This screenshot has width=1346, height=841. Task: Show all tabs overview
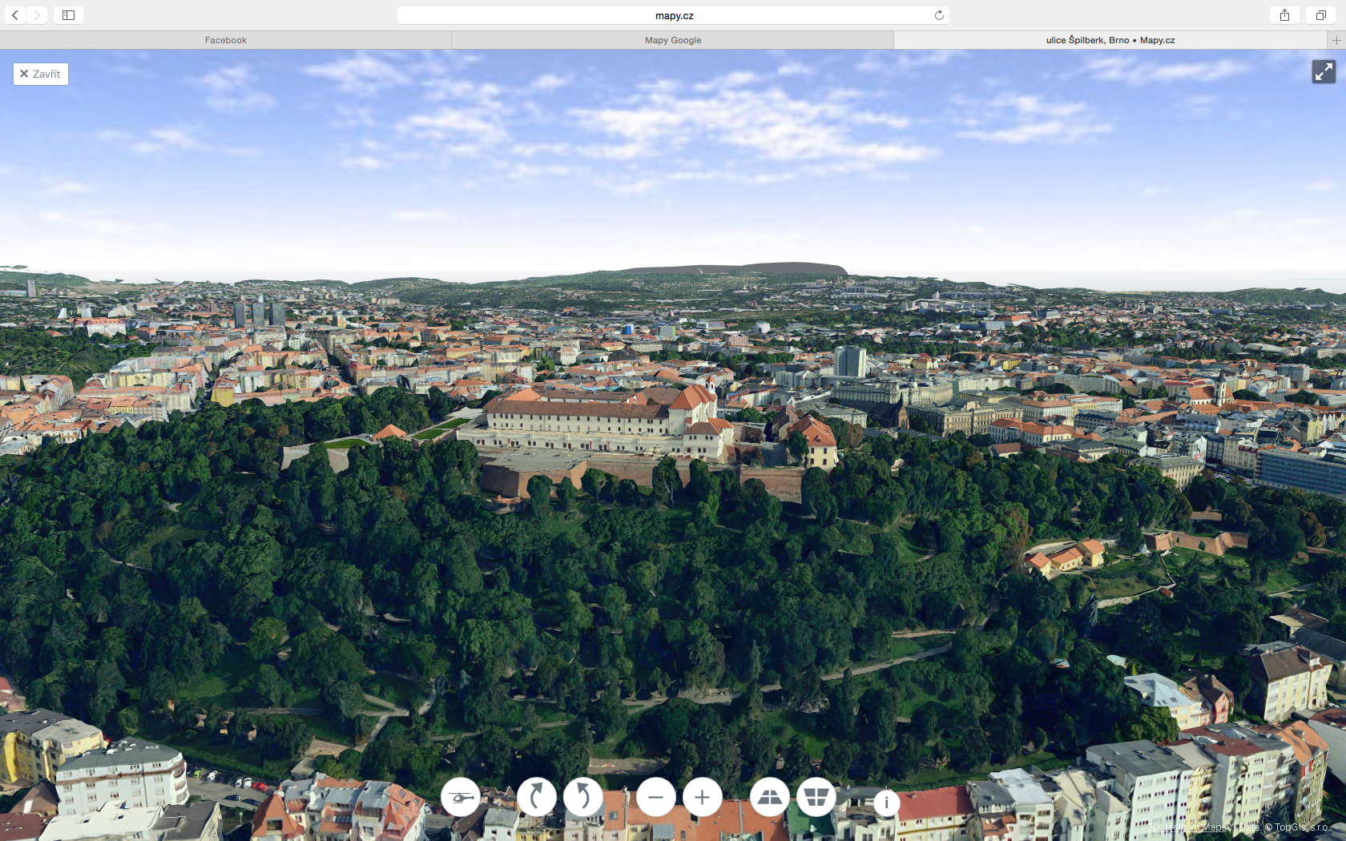1321,15
